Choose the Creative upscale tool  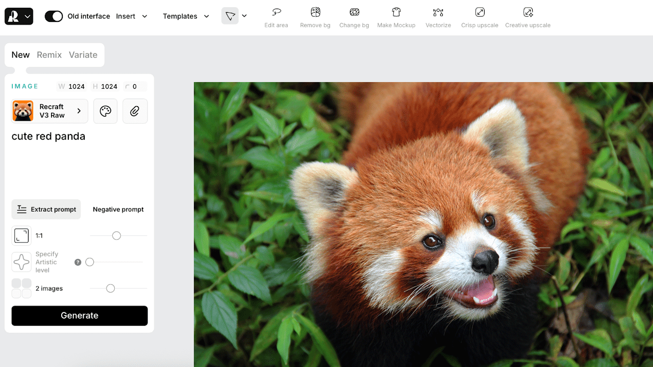(528, 13)
